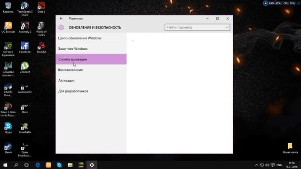Launch Audiosurf 2 desktop shortcut
The height and width of the screenshot is (169, 301).
tap(25, 88)
